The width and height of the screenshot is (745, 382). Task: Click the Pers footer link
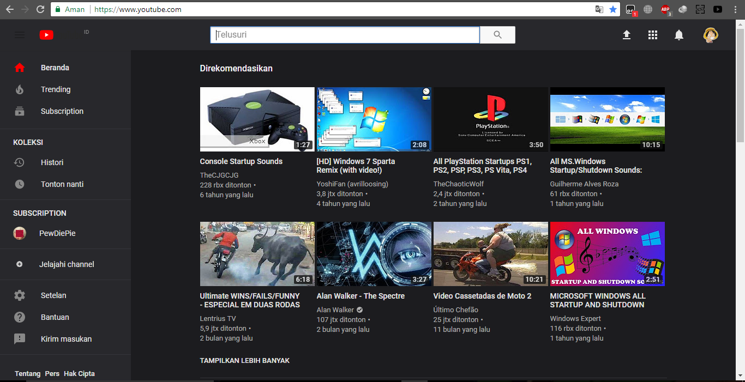point(52,374)
